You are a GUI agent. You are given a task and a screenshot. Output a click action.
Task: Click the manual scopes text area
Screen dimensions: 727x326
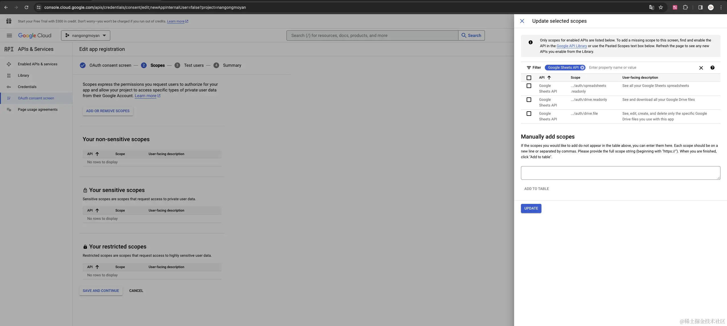tap(620, 173)
